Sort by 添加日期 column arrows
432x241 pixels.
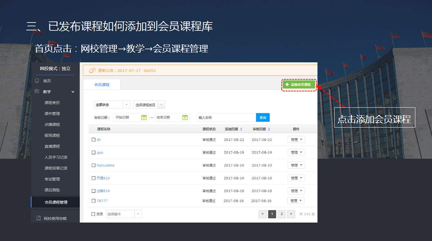coord(241,129)
